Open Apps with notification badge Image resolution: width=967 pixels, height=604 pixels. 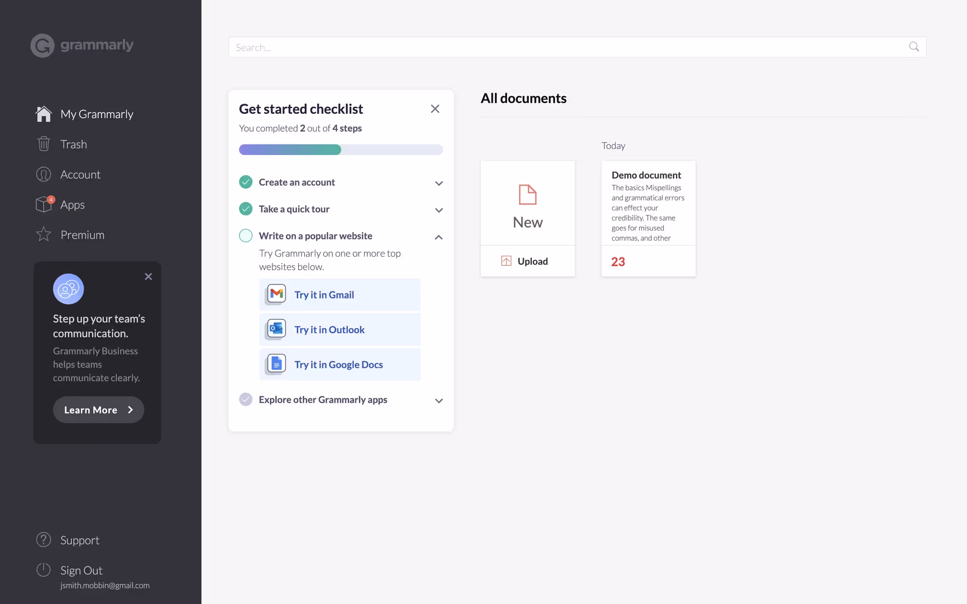tap(43, 204)
